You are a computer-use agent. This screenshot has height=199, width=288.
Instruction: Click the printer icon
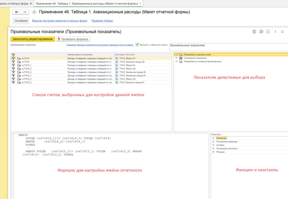tap(261, 32)
